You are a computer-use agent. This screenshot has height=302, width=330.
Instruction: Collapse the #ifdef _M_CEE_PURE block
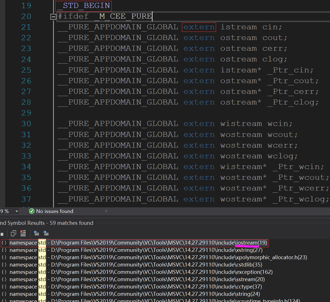click(x=53, y=17)
